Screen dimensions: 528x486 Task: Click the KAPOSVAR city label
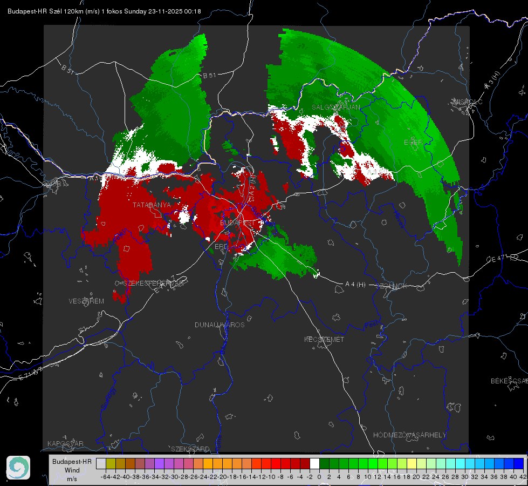pyautogui.click(x=65, y=443)
